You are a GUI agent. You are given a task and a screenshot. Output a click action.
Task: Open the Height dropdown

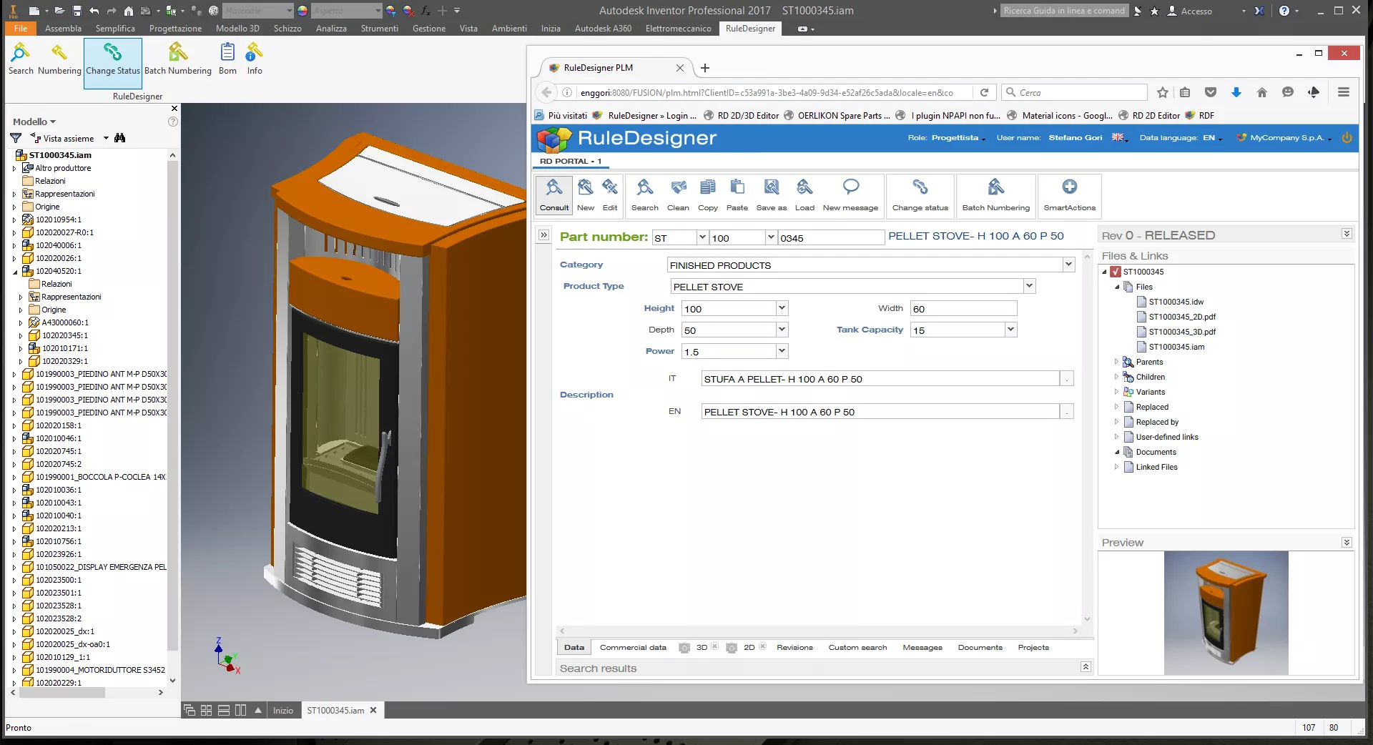click(x=782, y=308)
